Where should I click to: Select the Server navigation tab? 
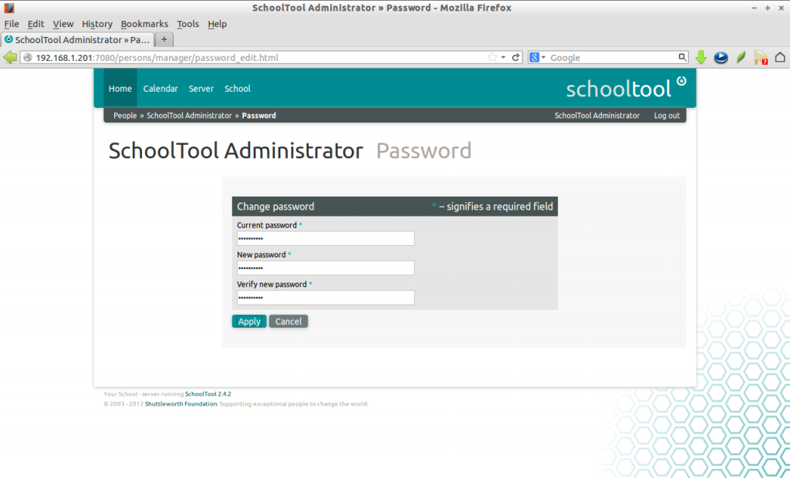click(201, 88)
